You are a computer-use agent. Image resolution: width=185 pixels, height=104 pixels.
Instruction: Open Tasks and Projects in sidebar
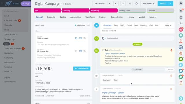tap(12, 49)
